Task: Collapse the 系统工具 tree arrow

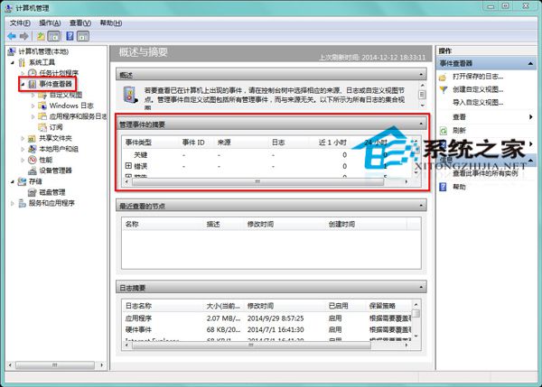Action: 13,62
